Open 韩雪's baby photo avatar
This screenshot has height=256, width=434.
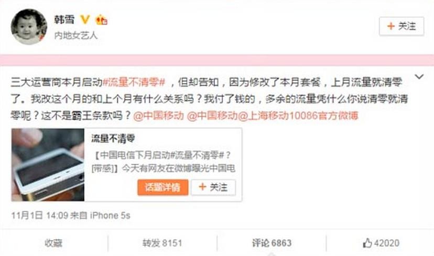coord(29,27)
